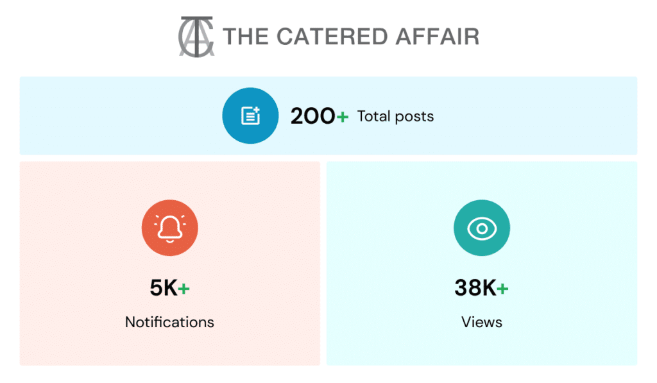This screenshot has height=383, width=657.
Task: Click the word AFFAIR in header
Action: [x=438, y=37]
